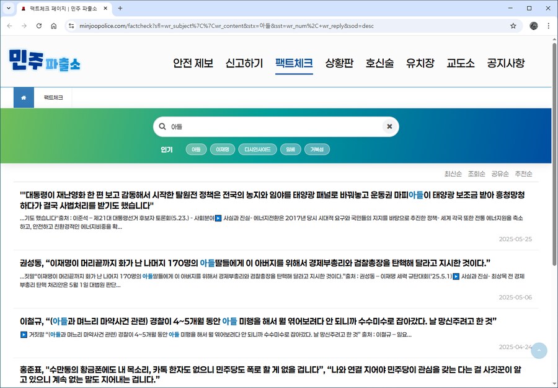Click the search magnifier icon
The image size is (558, 388).
click(x=162, y=126)
